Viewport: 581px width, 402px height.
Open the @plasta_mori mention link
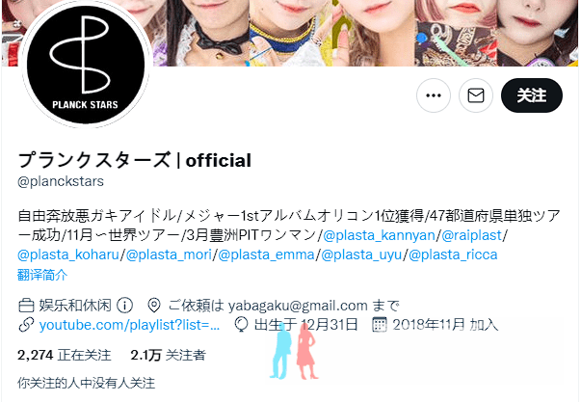point(169,255)
